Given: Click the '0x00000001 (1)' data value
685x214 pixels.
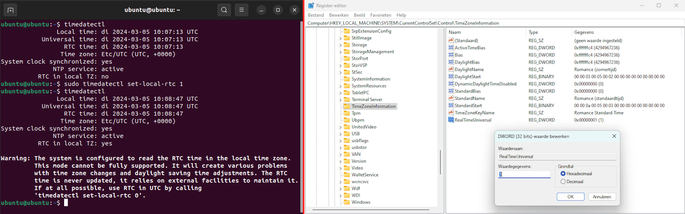Looking at the screenshot, I should coord(589,120).
